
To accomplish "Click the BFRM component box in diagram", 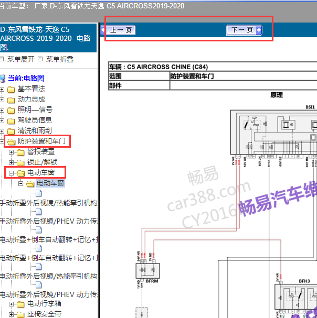I will tap(147, 271).
